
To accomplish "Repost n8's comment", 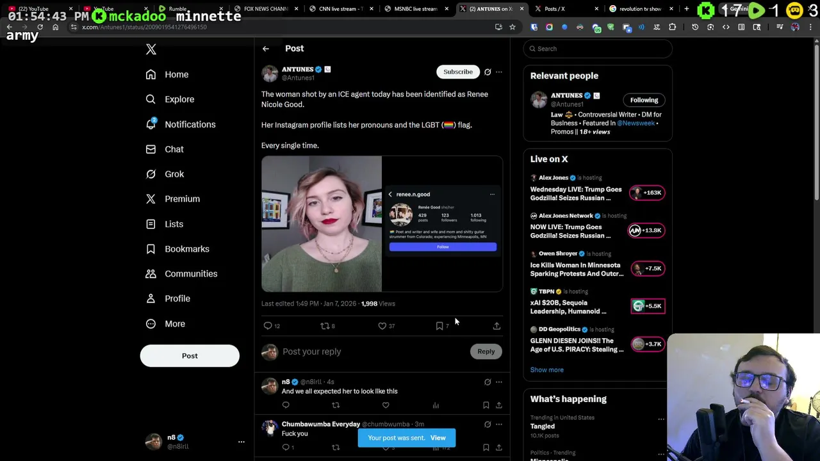I will 336,405.
